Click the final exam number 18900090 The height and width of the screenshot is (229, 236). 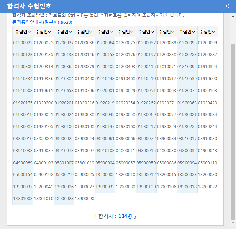click(85, 199)
